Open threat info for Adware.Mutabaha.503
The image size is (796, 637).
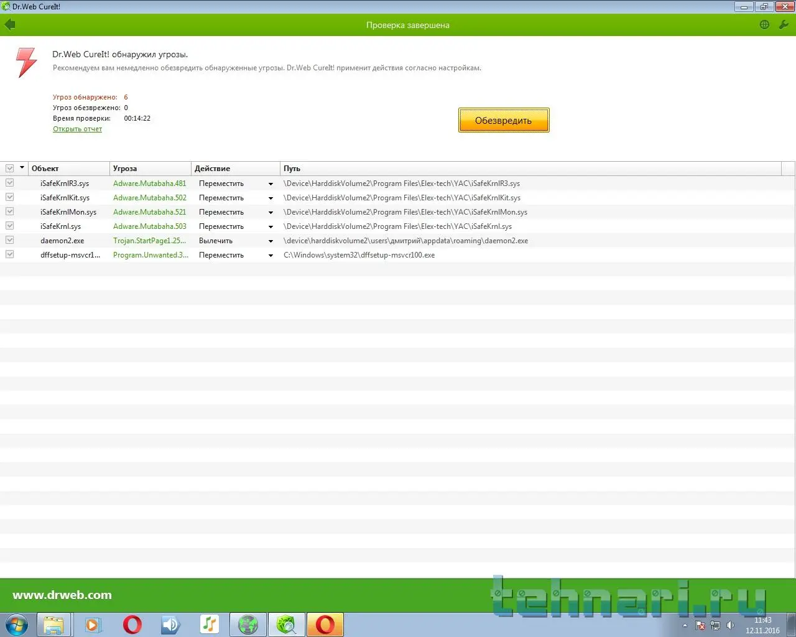tap(149, 226)
